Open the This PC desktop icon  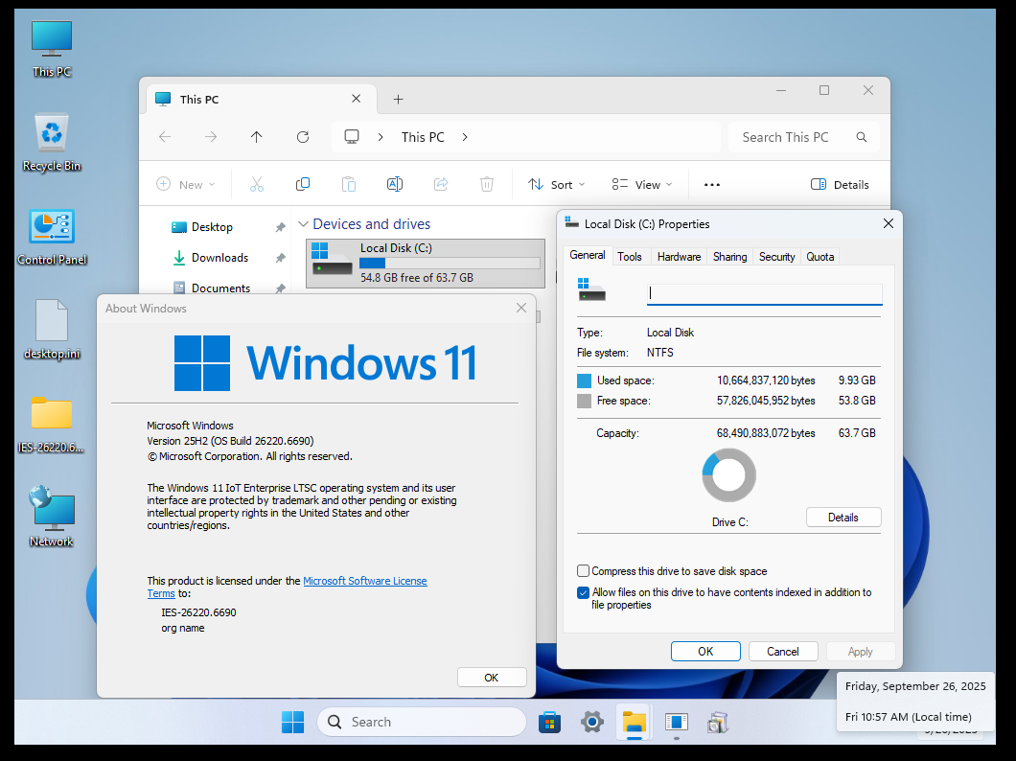tap(52, 49)
